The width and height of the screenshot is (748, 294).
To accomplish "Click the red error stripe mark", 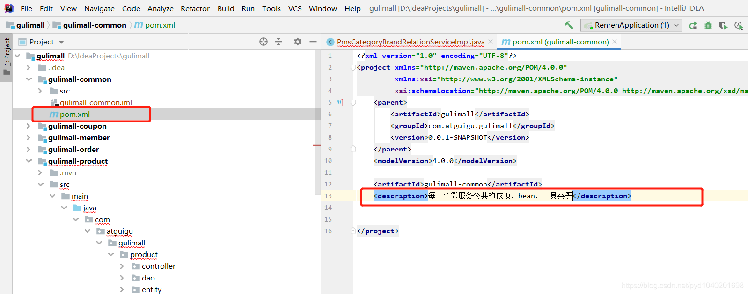I will point(316,145).
